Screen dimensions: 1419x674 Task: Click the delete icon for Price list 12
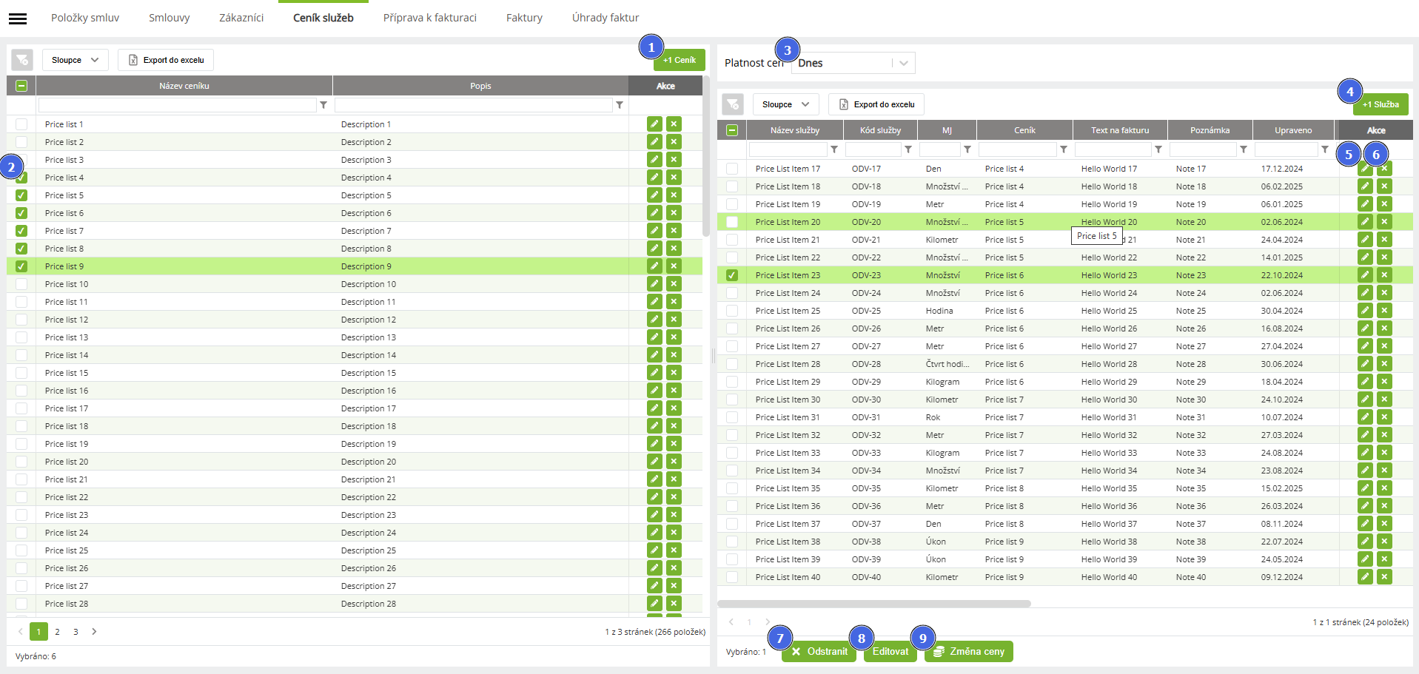[x=674, y=320]
